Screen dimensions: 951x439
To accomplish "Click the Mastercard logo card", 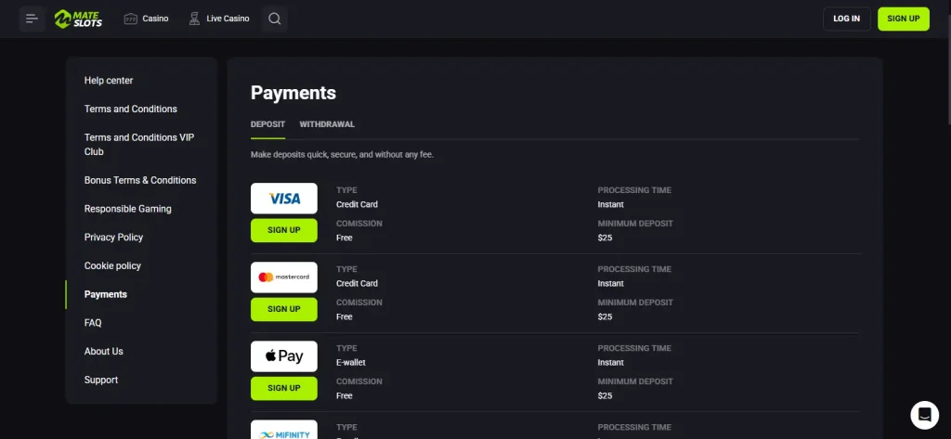I will [x=284, y=278].
